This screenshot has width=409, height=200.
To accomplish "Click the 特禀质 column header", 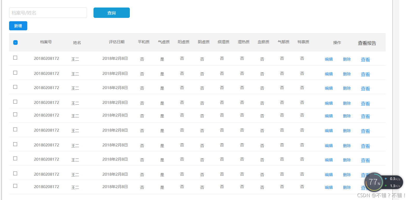I will tap(303, 42).
